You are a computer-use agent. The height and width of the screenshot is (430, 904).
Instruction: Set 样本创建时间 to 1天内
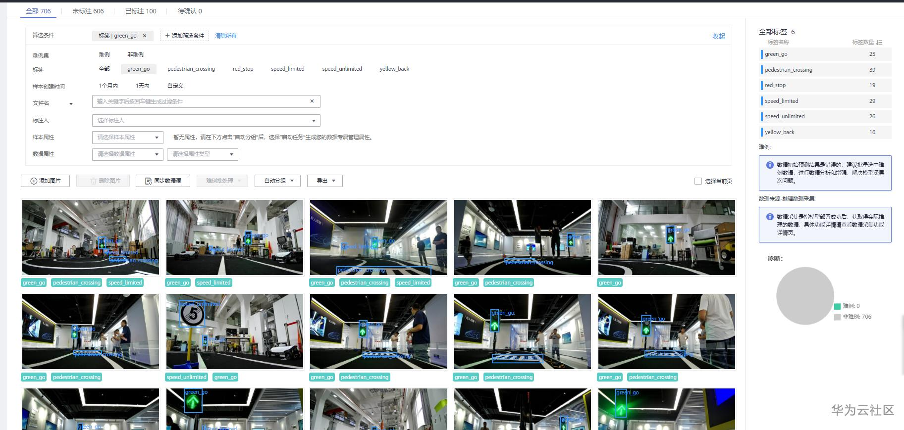point(143,86)
